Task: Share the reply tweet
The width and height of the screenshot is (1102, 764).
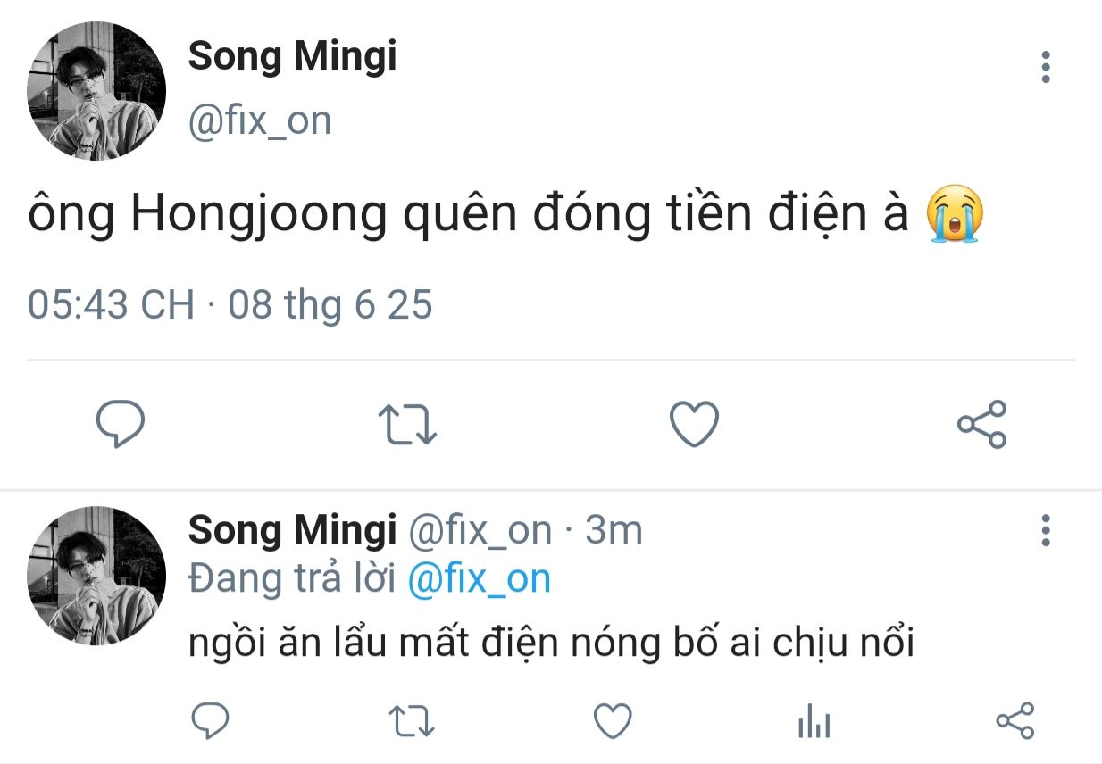Action: point(1014,721)
